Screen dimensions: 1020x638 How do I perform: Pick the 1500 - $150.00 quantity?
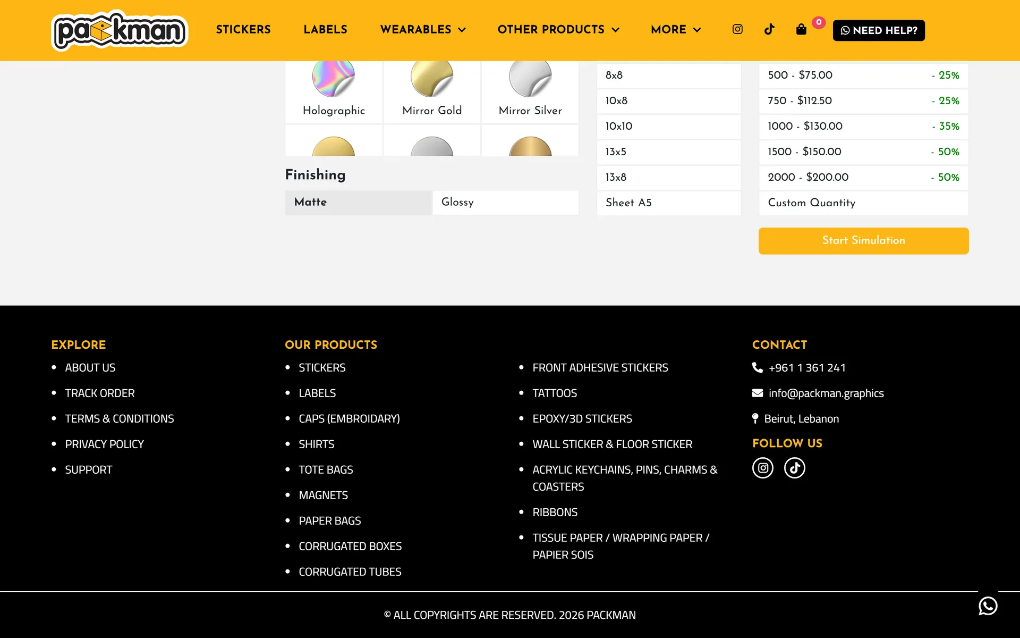click(864, 152)
